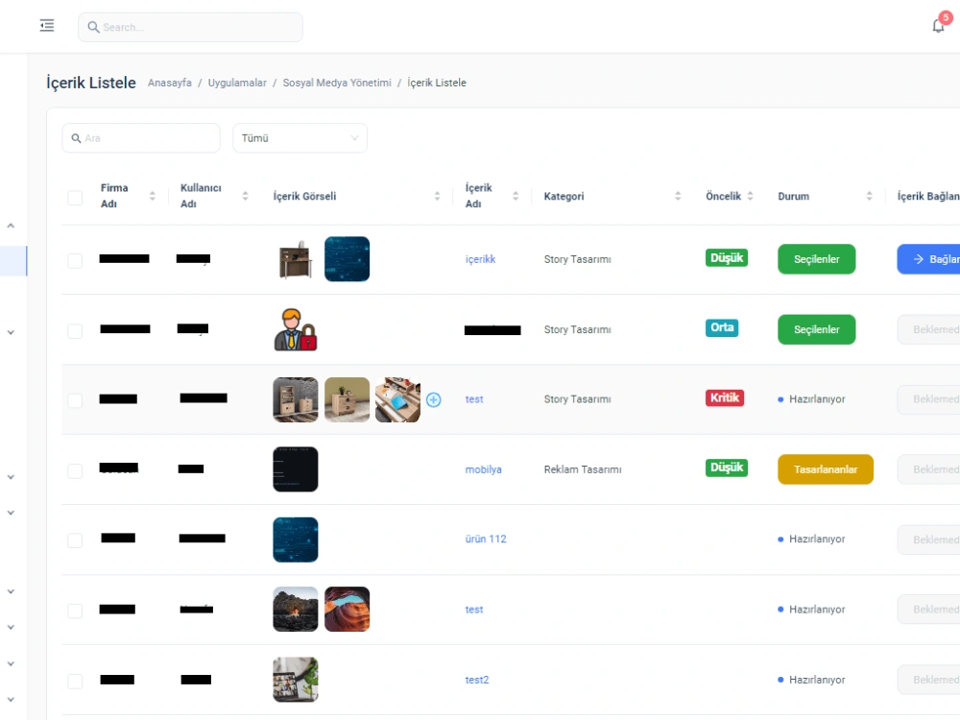Viewport: 960px width, 720px height.
Task: Expand sidebar chevron below the canyon-photo row
Action: [x=11, y=628]
